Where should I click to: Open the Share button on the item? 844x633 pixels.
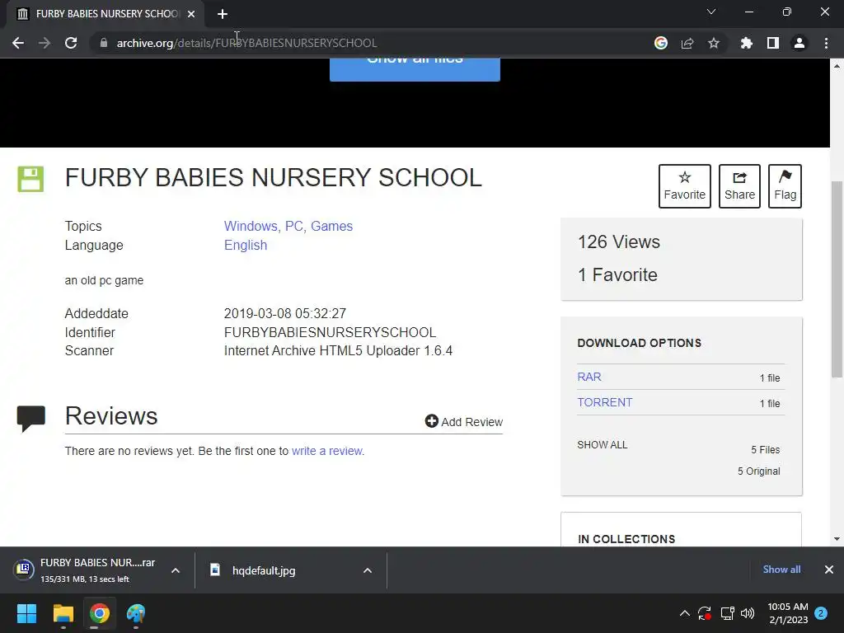tap(739, 186)
